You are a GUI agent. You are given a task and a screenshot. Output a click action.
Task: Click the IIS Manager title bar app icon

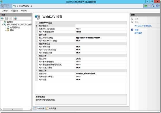1,1
